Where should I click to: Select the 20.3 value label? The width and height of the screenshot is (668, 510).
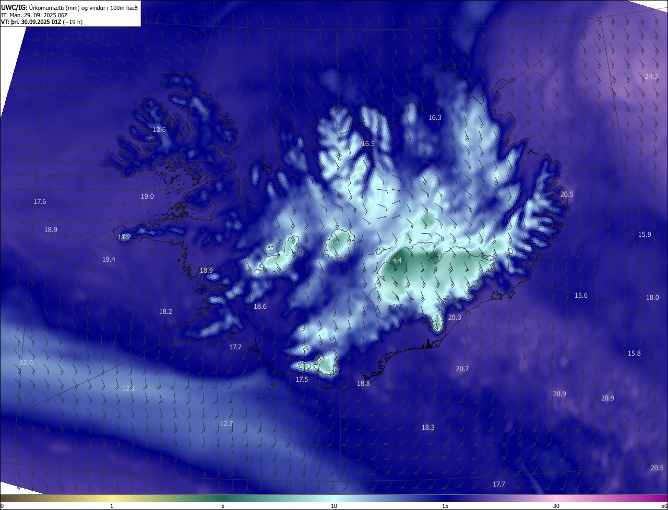pos(455,317)
